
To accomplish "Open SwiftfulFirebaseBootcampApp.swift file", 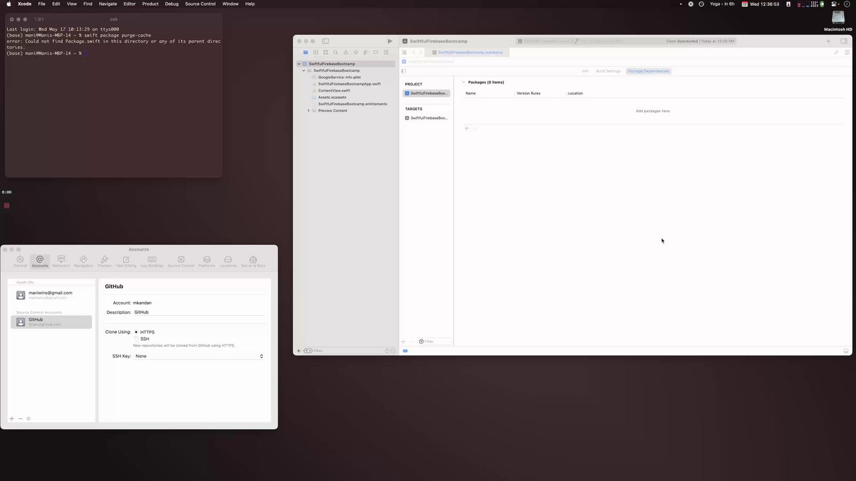I will point(349,84).
